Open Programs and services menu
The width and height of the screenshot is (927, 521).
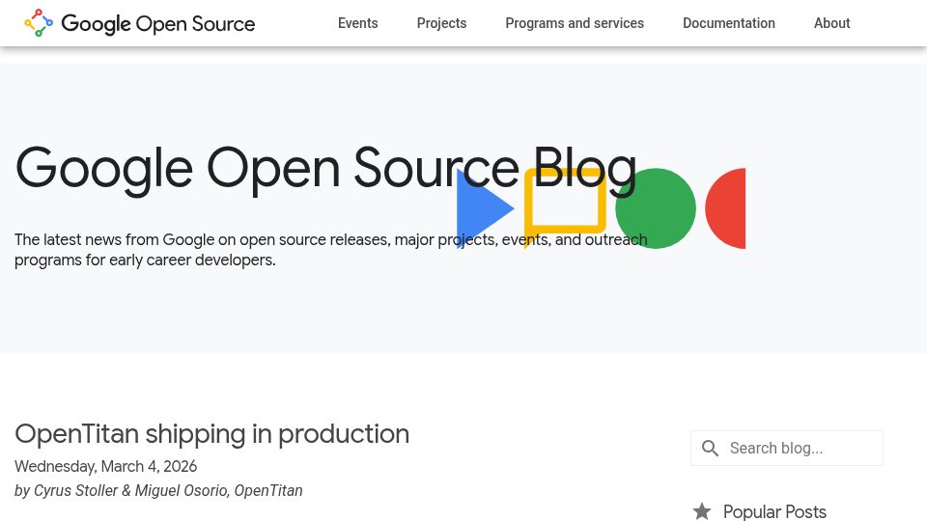(x=575, y=23)
